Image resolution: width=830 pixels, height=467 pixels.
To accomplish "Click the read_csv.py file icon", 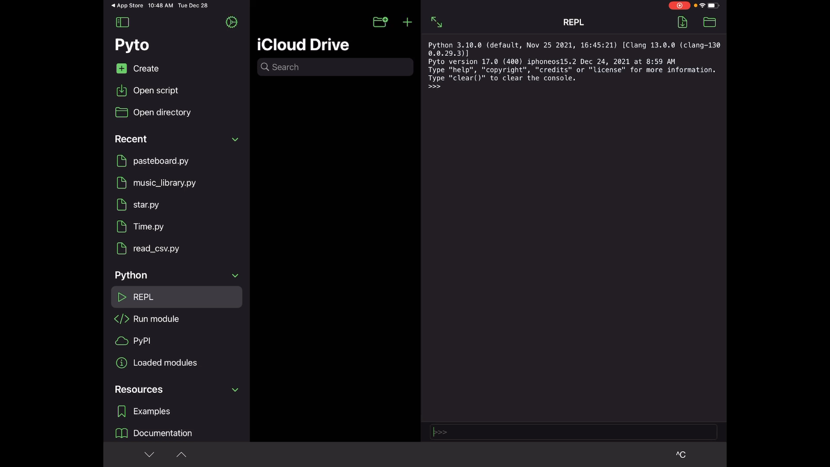I will point(121,249).
